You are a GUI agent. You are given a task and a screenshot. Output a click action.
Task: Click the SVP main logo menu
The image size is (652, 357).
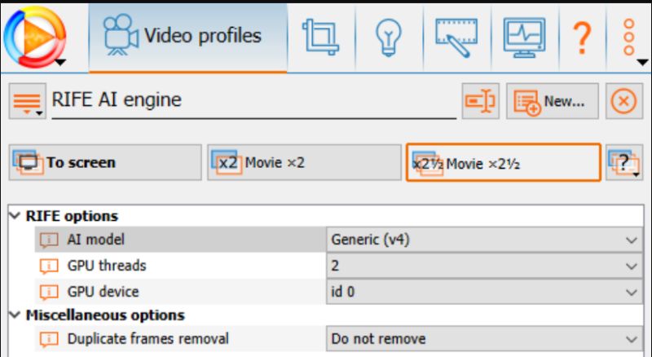[x=34, y=36]
